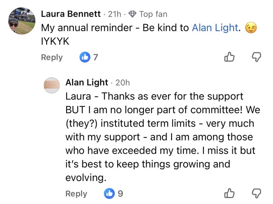
Task: Click the Top fan label text
Action: (153, 14)
